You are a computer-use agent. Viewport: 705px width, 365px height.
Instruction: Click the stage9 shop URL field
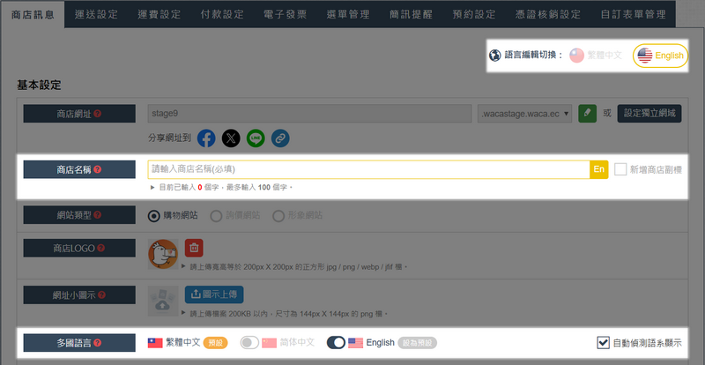(x=309, y=114)
